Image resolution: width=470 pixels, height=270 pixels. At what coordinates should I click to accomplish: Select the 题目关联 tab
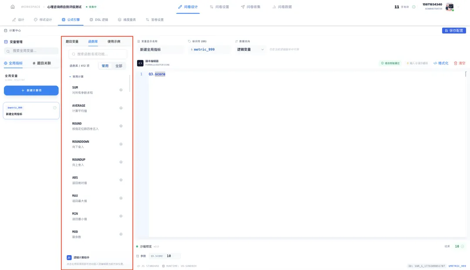pyautogui.click(x=42, y=63)
